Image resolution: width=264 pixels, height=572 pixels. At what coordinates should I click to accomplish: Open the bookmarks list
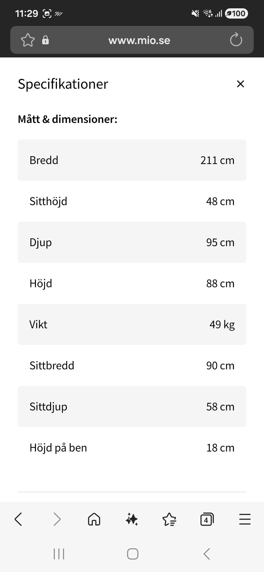tap(169, 519)
